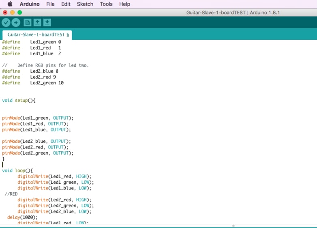Image resolution: width=317 pixels, height=228 pixels.
Task: Click 'digitalWrite(Led2_green, LOW);' line
Action: pos(56,206)
